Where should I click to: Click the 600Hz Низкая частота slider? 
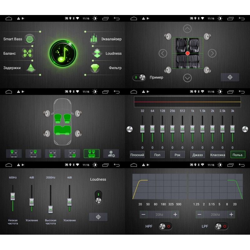(13, 197)
